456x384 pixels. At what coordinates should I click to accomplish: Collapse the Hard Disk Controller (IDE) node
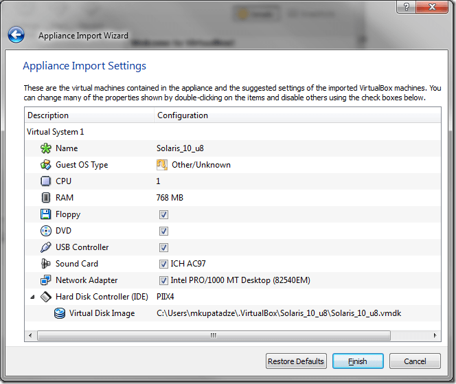point(32,297)
